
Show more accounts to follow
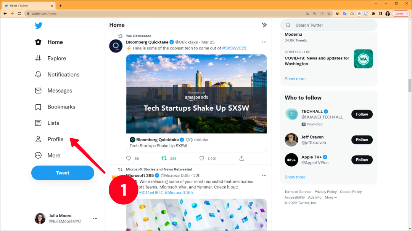coord(295,177)
